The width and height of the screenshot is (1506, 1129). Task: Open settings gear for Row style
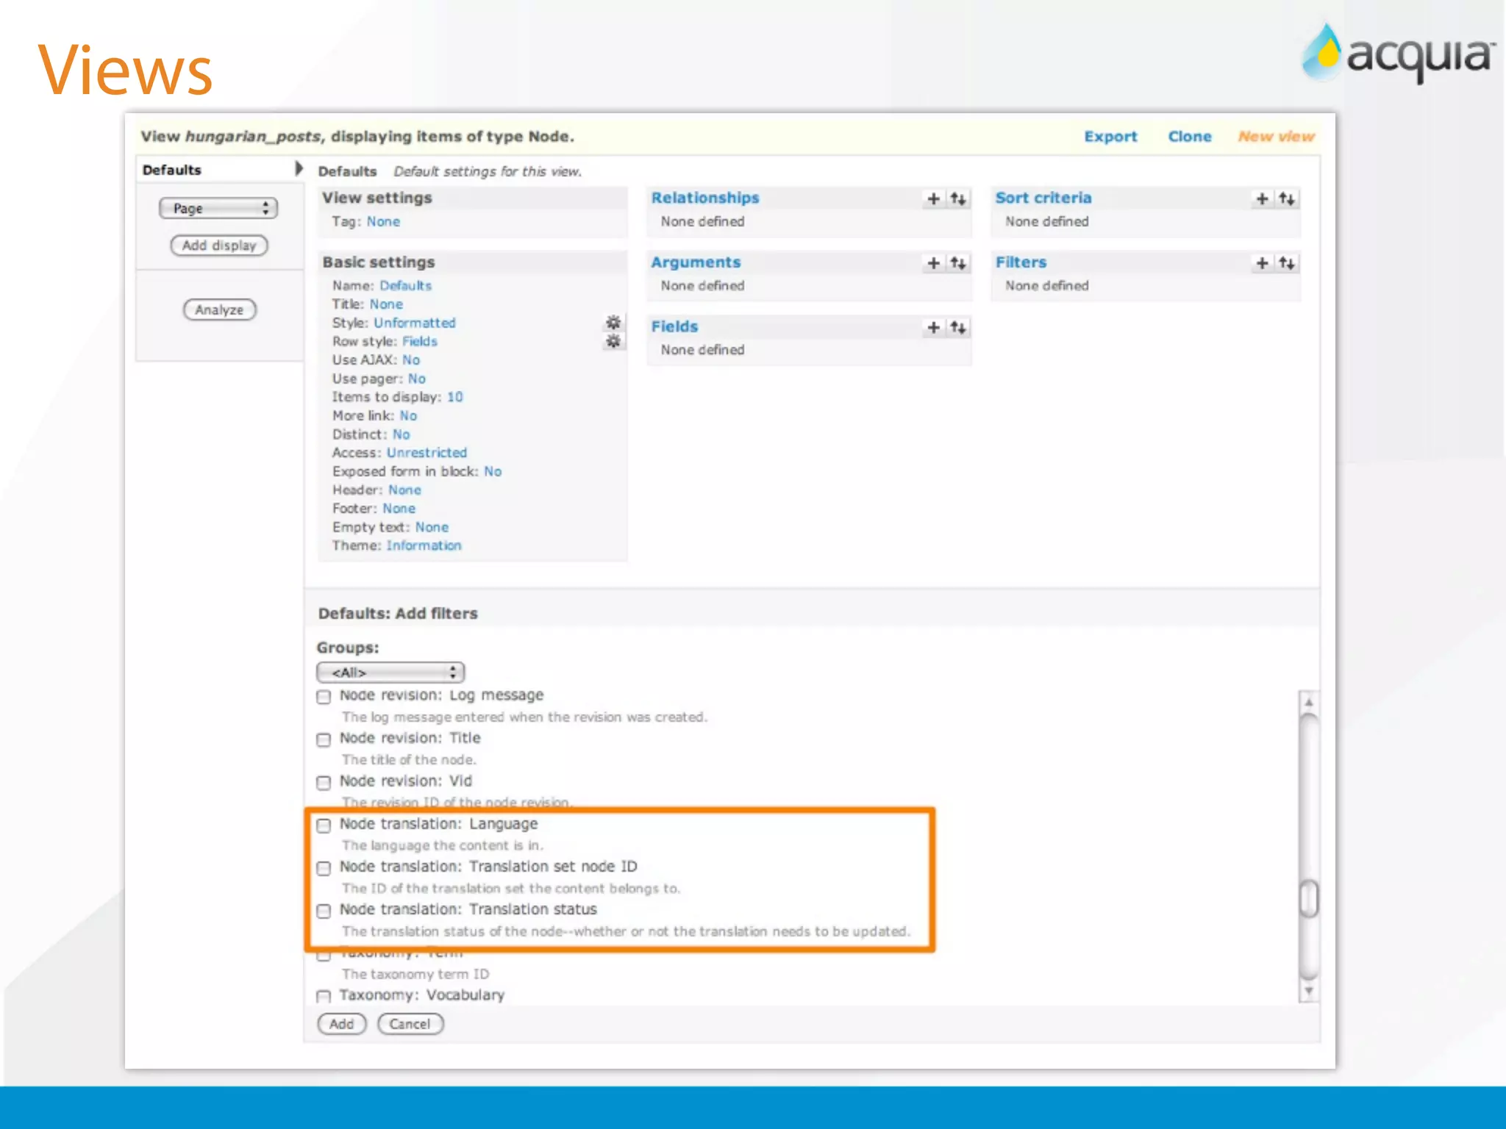pos(613,341)
